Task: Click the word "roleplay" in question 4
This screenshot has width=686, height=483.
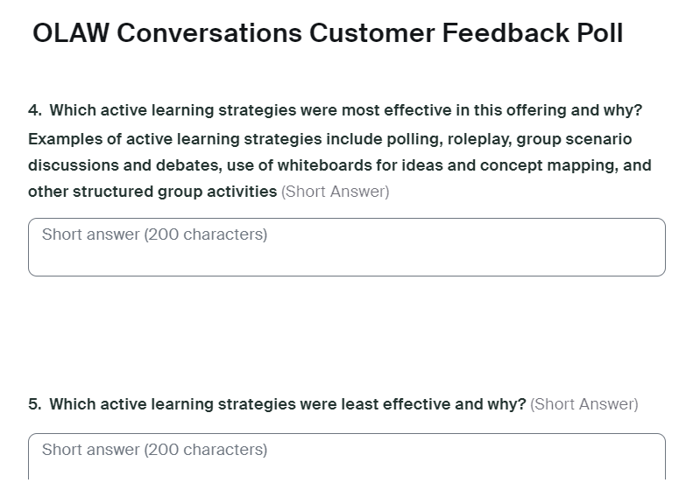Action: [474, 139]
